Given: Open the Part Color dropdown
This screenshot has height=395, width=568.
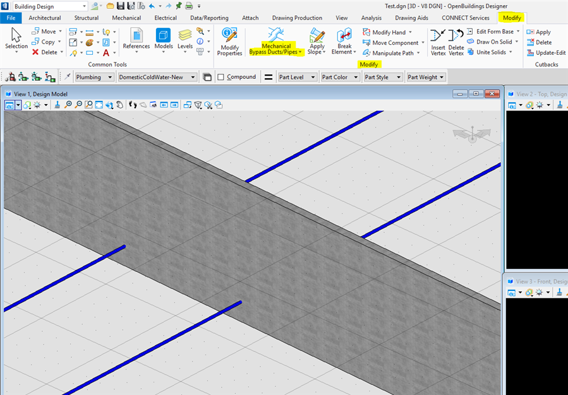Looking at the screenshot, I should tap(339, 77).
